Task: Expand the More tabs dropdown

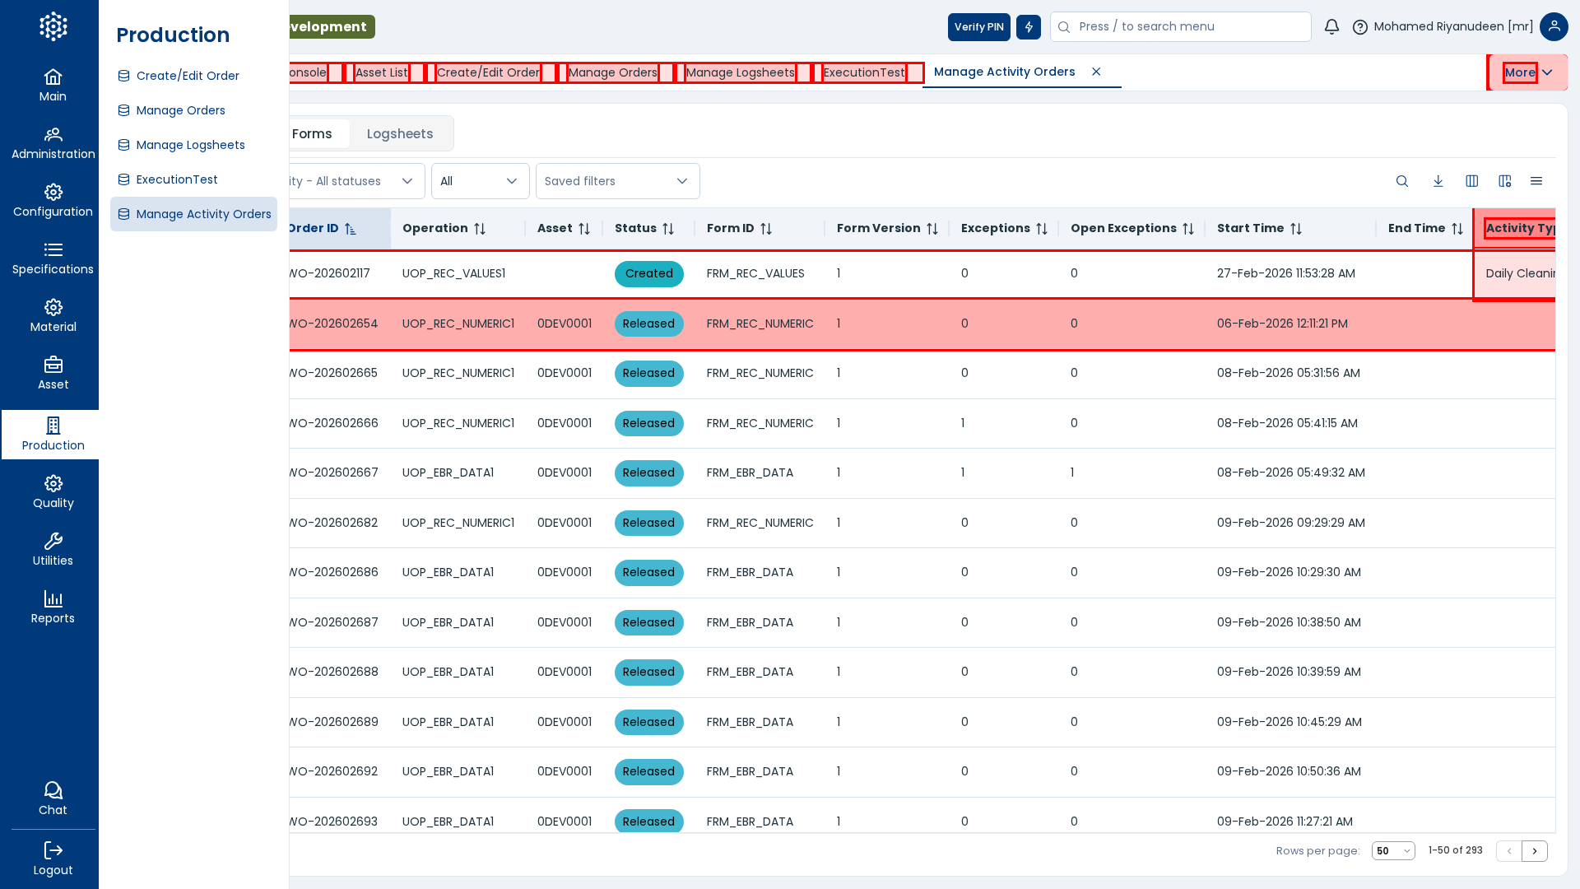Action: 1528,72
